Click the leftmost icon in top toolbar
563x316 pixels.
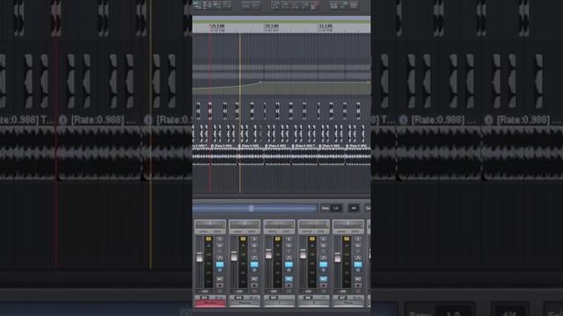coord(197,4)
